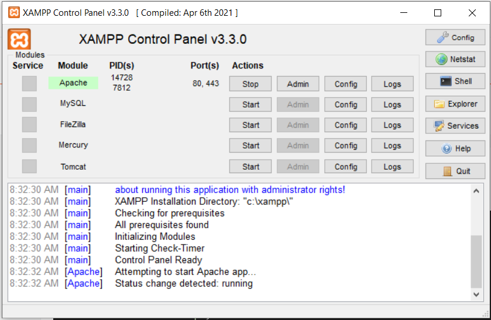The image size is (491, 320).
Task: Click the log scrollbar thumb
Action: tap(476, 261)
